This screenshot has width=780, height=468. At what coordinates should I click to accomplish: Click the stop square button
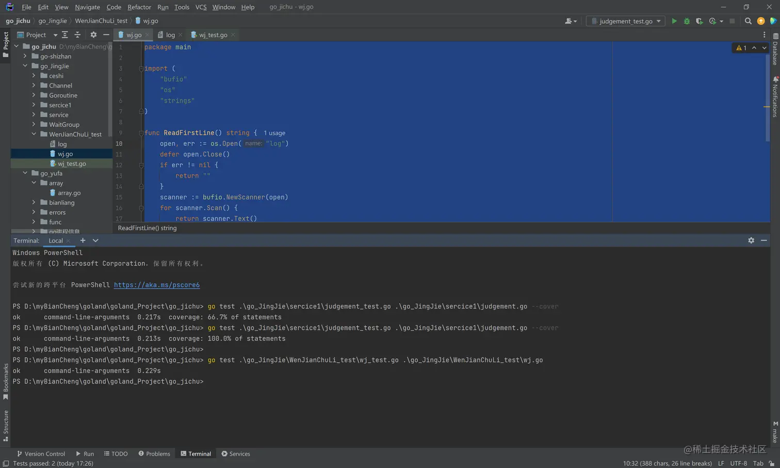click(x=732, y=21)
